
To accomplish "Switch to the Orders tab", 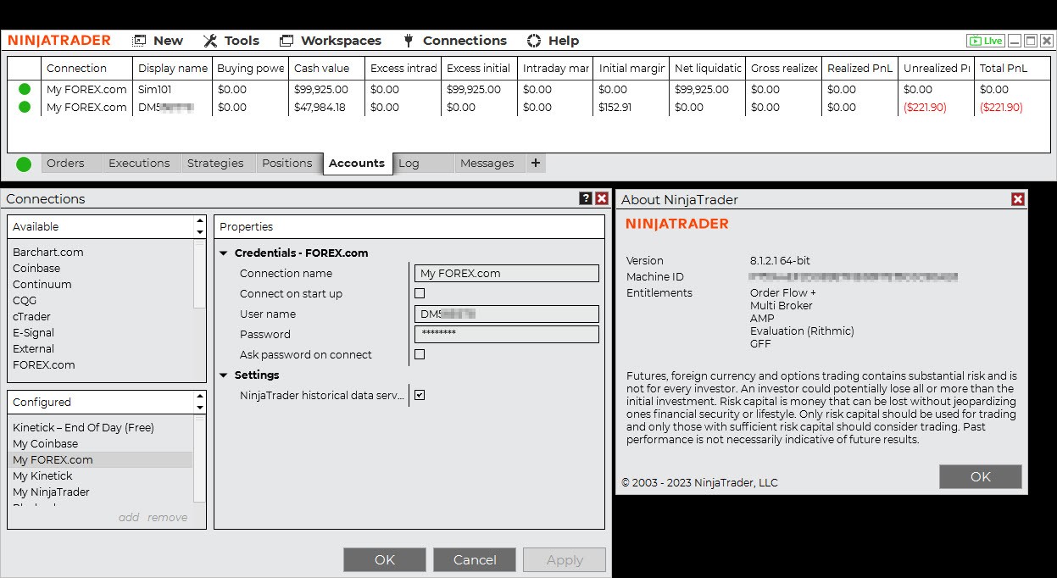I will coord(71,164).
